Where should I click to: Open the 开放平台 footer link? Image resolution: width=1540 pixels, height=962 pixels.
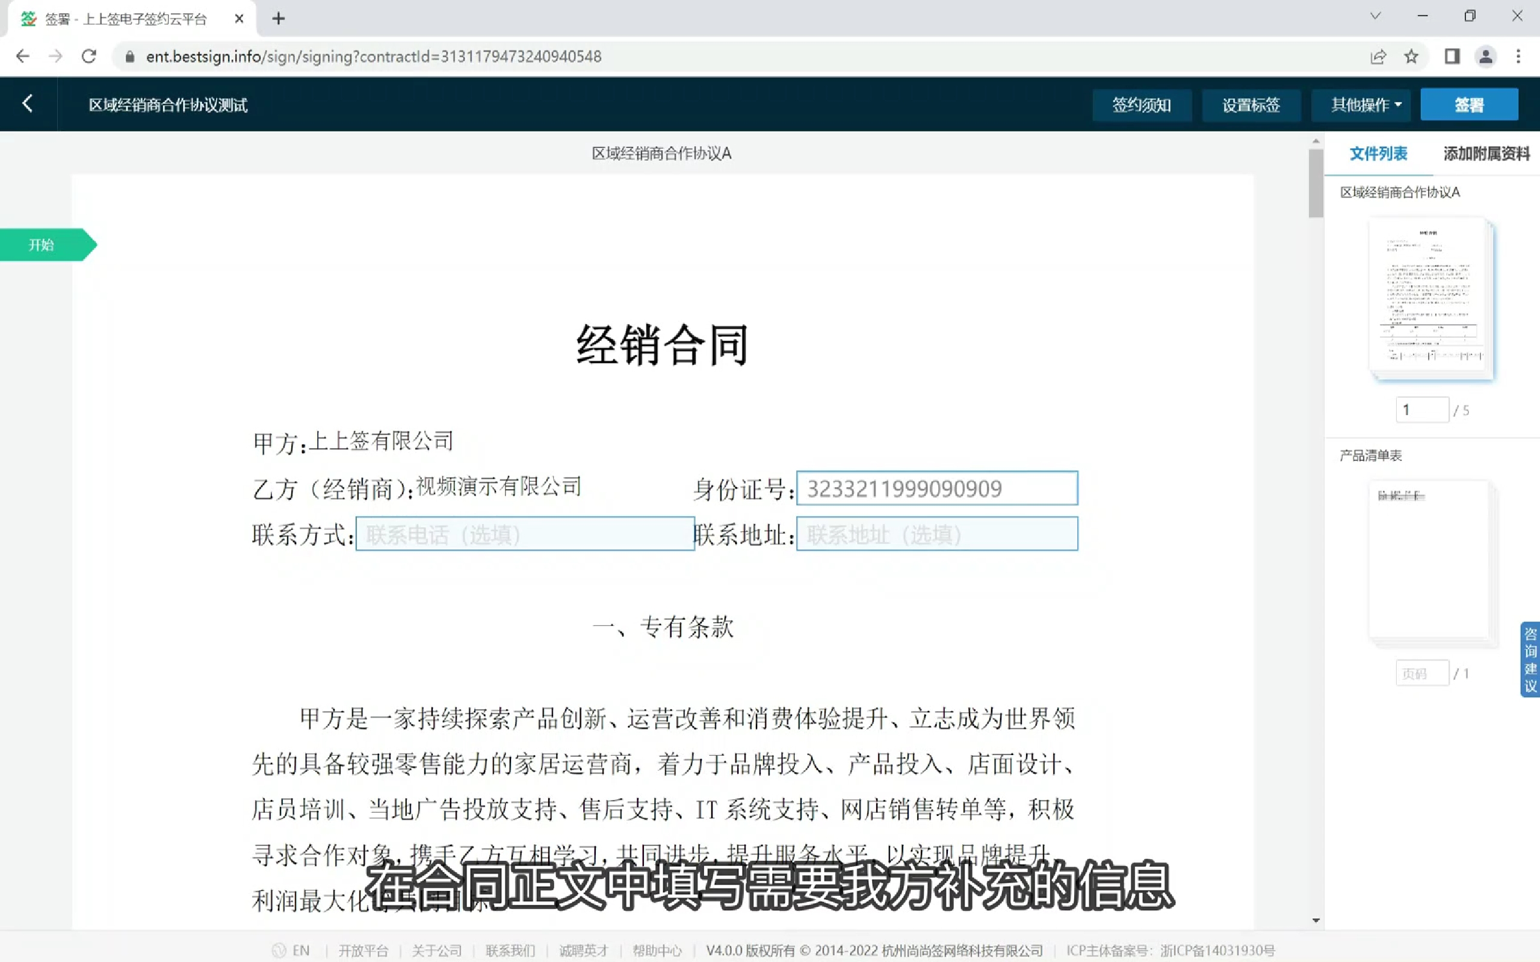tap(363, 951)
